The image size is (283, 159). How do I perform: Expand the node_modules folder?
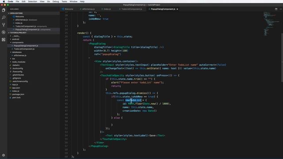pos(19,62)
